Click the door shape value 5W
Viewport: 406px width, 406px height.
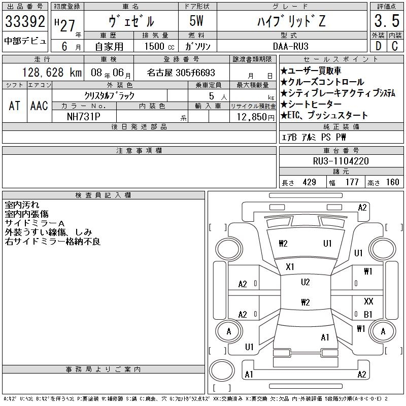(x=196, y=21)
